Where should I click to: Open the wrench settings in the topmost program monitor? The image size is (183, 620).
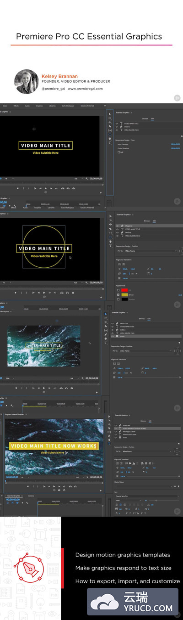(x=86, y=178)
